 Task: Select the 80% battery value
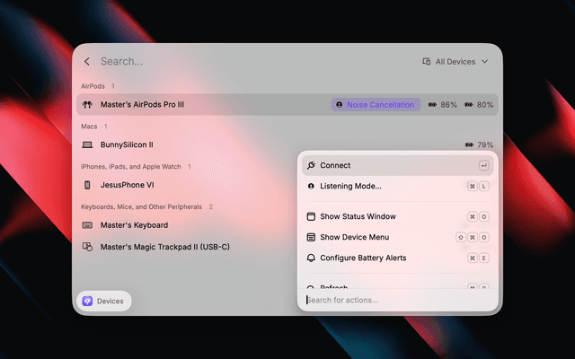[x=485, y=105]
